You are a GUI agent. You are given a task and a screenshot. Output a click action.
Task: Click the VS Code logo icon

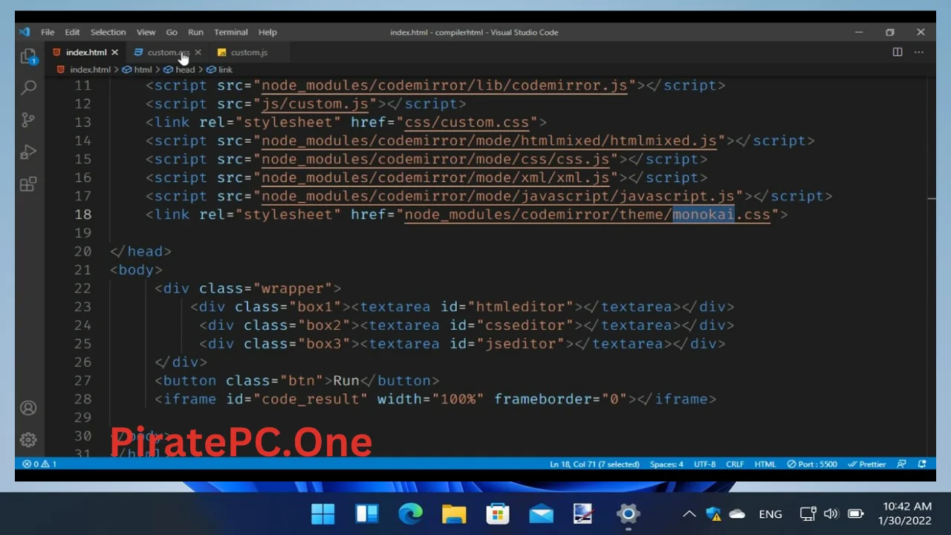(25, 32)
